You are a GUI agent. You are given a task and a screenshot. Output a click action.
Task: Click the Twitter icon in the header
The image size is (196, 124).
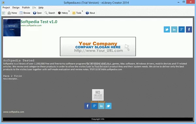167,30
